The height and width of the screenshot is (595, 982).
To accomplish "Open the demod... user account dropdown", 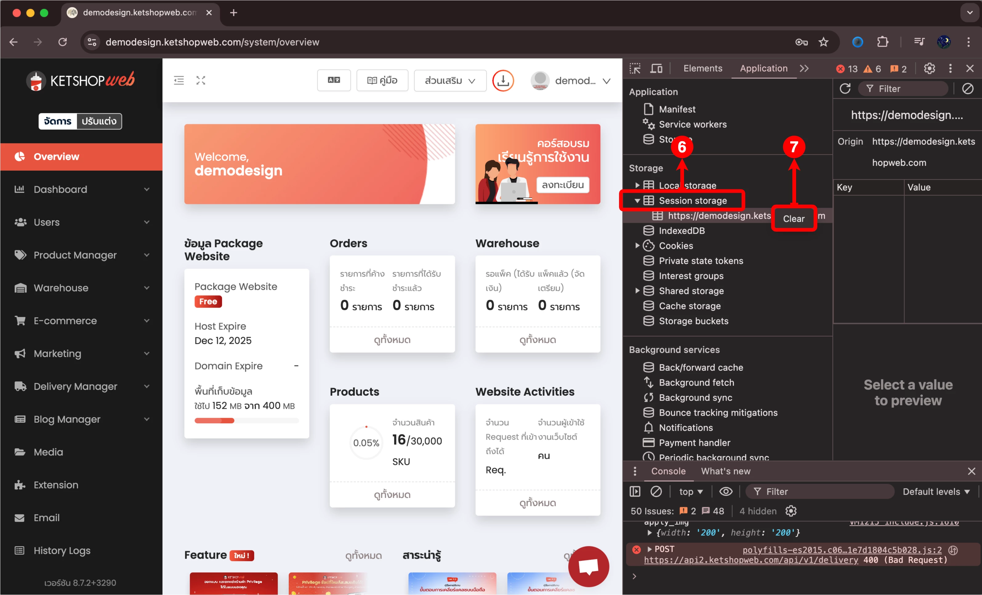I will click(571, 81).
